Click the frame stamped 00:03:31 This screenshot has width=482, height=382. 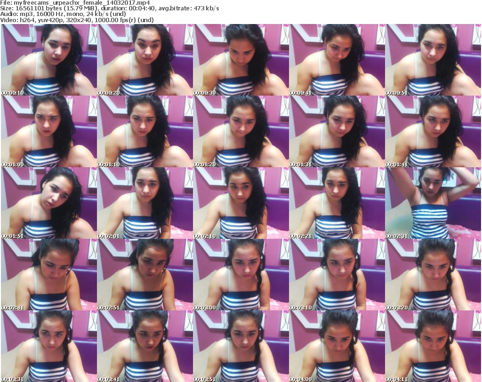(x=49, y=346)
